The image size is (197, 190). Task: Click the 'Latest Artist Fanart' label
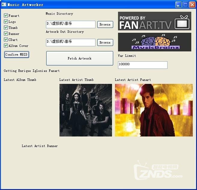(x=133, y=80)
